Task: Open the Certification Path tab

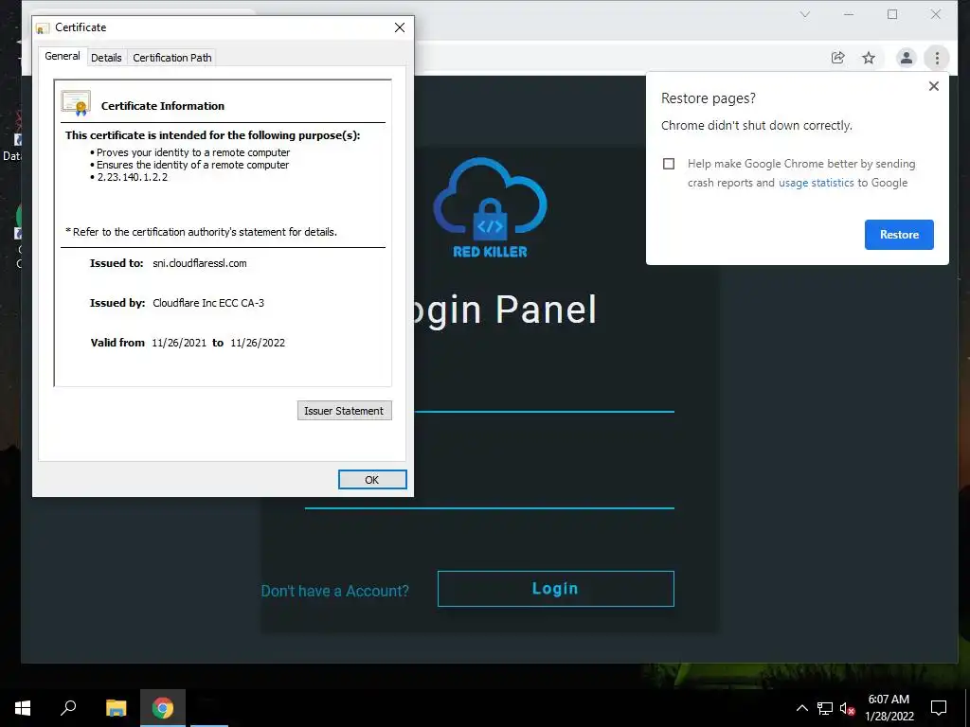Action: [172, 58]
